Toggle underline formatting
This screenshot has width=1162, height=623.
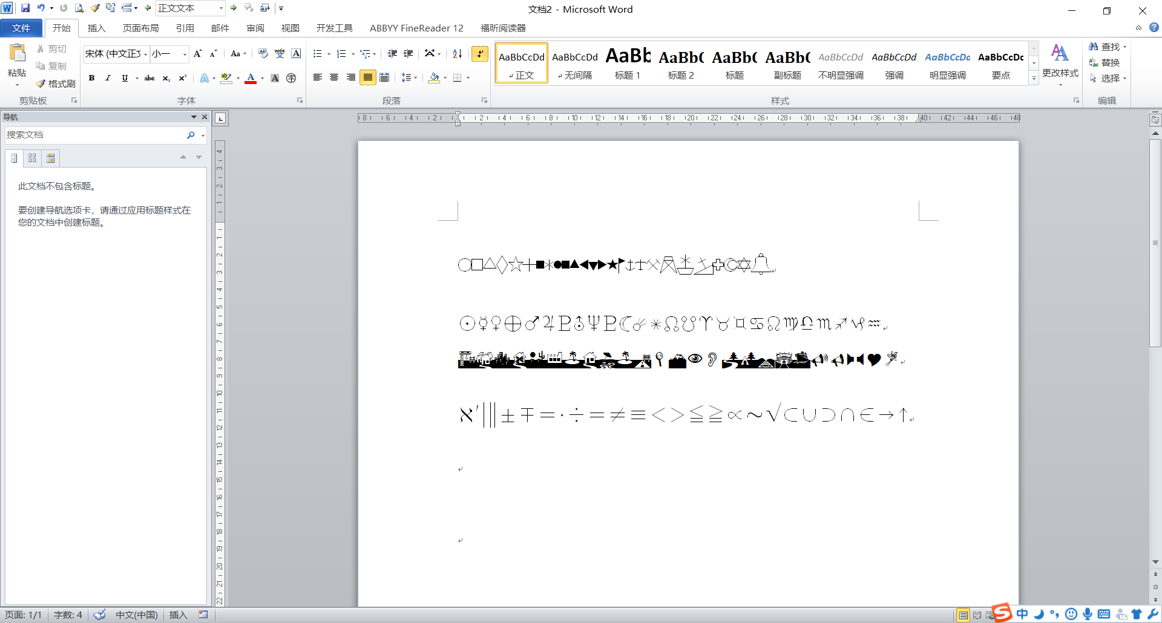click(x=125, y=78)
